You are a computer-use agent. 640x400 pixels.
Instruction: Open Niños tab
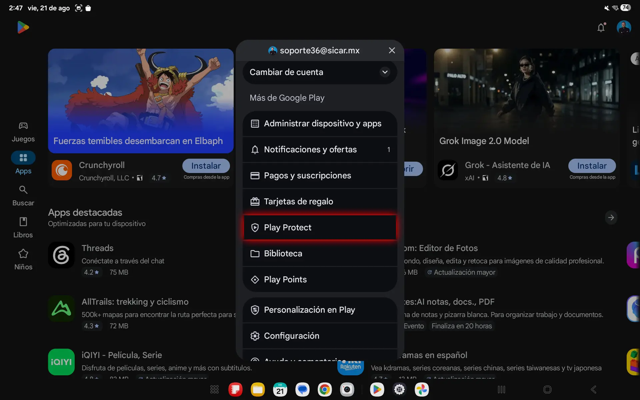(x=23, y=260)
